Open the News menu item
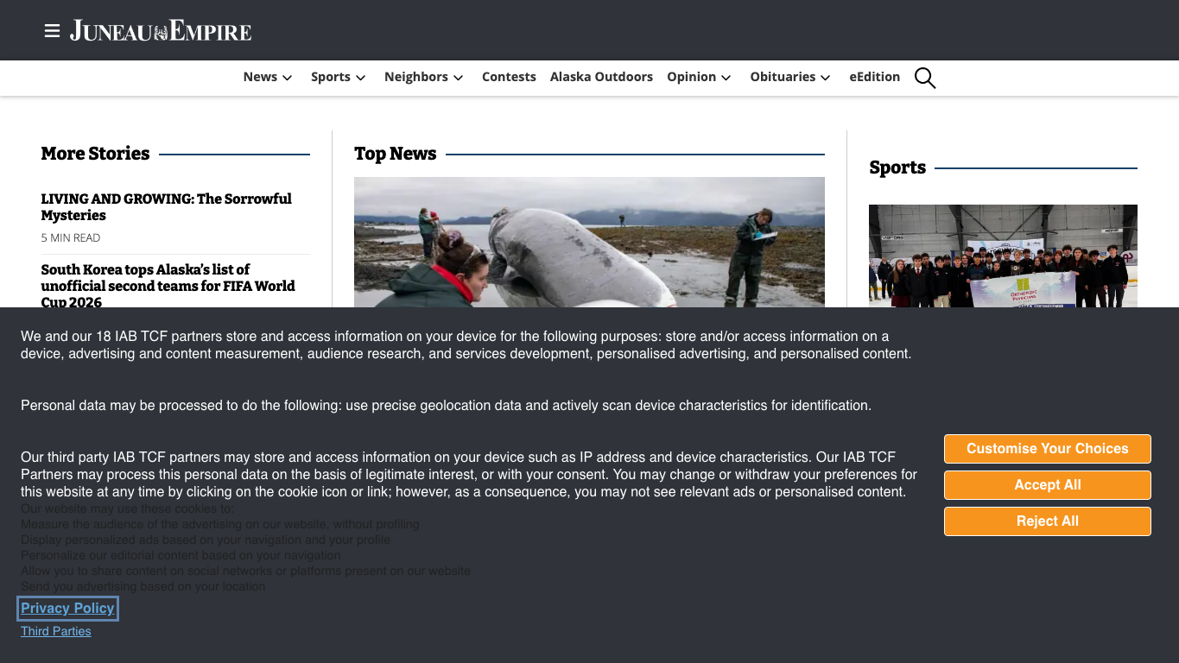The image size is (1179, 663). tap(260, 77)
